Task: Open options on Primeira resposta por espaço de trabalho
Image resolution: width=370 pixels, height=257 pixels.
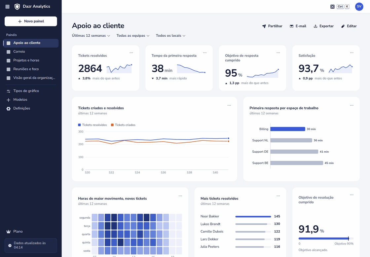Action: click(x=352, y=105)
